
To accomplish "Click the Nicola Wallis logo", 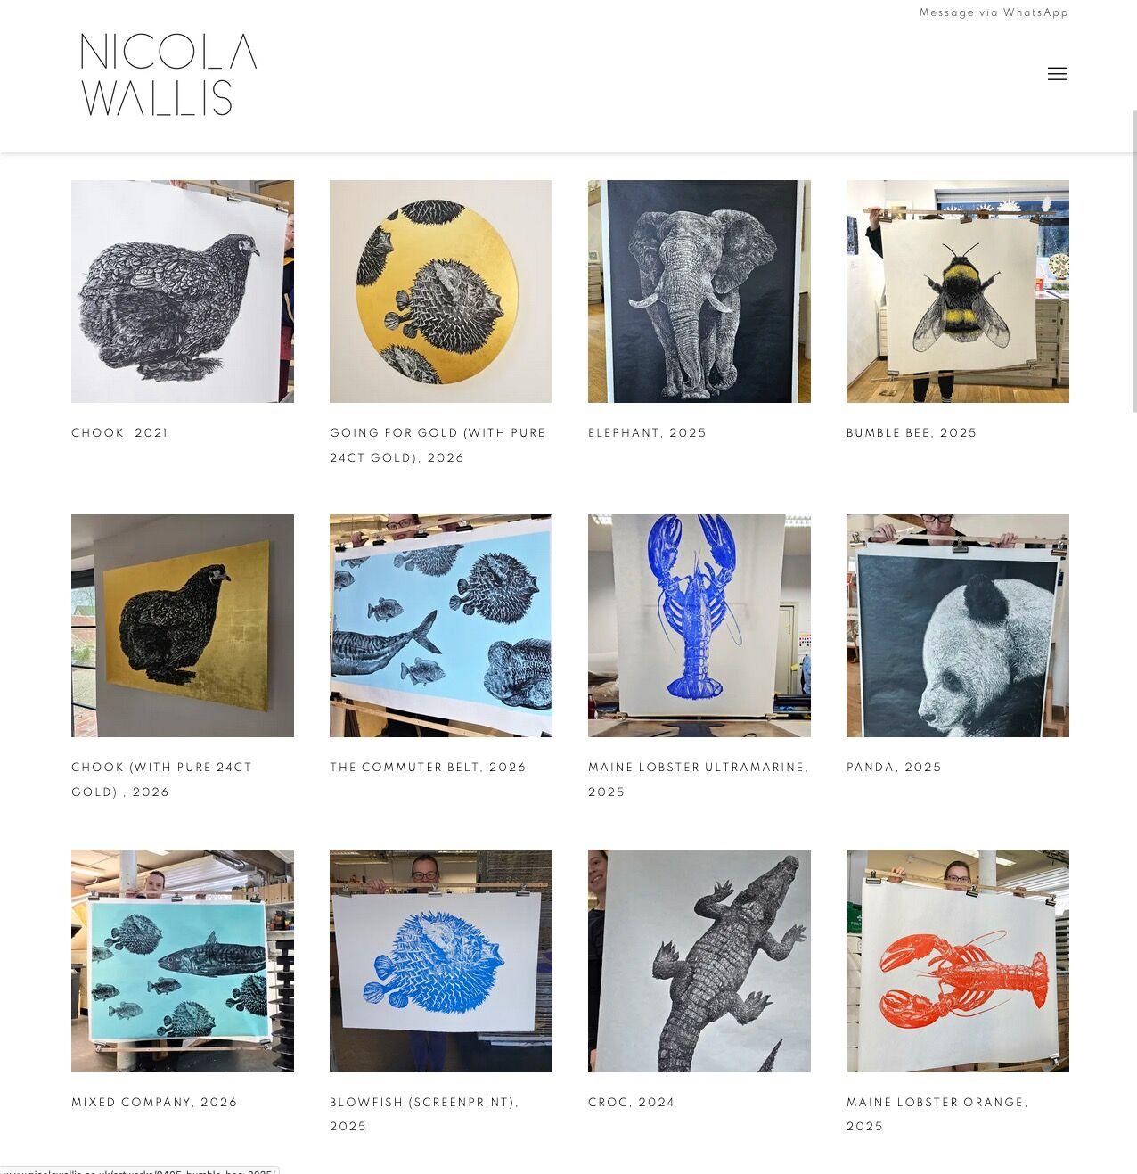I will pos(168,75).
